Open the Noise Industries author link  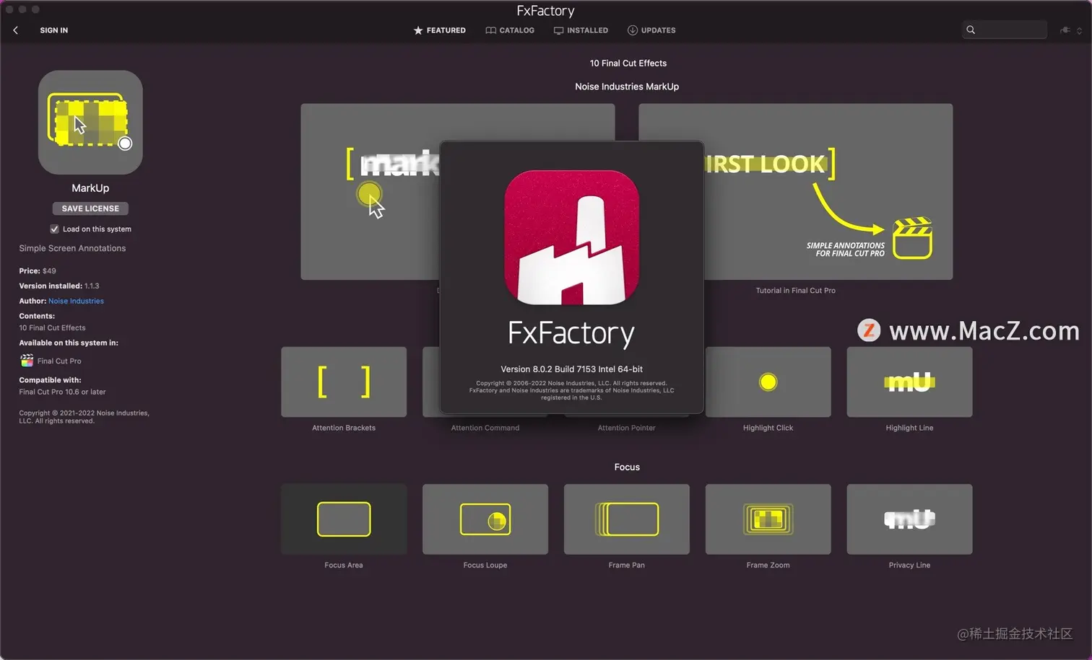[x=76, y=301]
